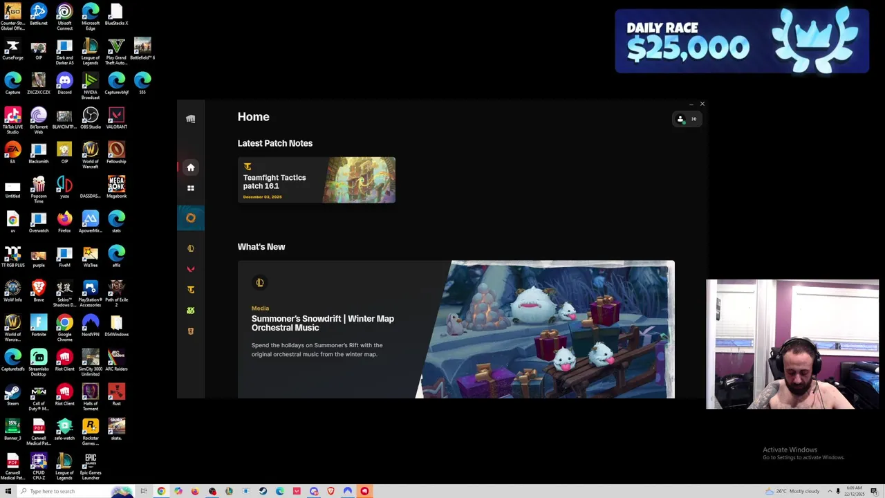Select the OBS Studio desktop icon
Viewport: 885px width, 498px height.
(91, 118)
